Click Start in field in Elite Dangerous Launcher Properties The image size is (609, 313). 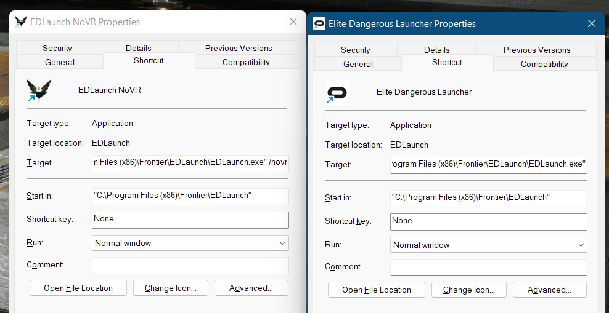[x=489, y=199]
